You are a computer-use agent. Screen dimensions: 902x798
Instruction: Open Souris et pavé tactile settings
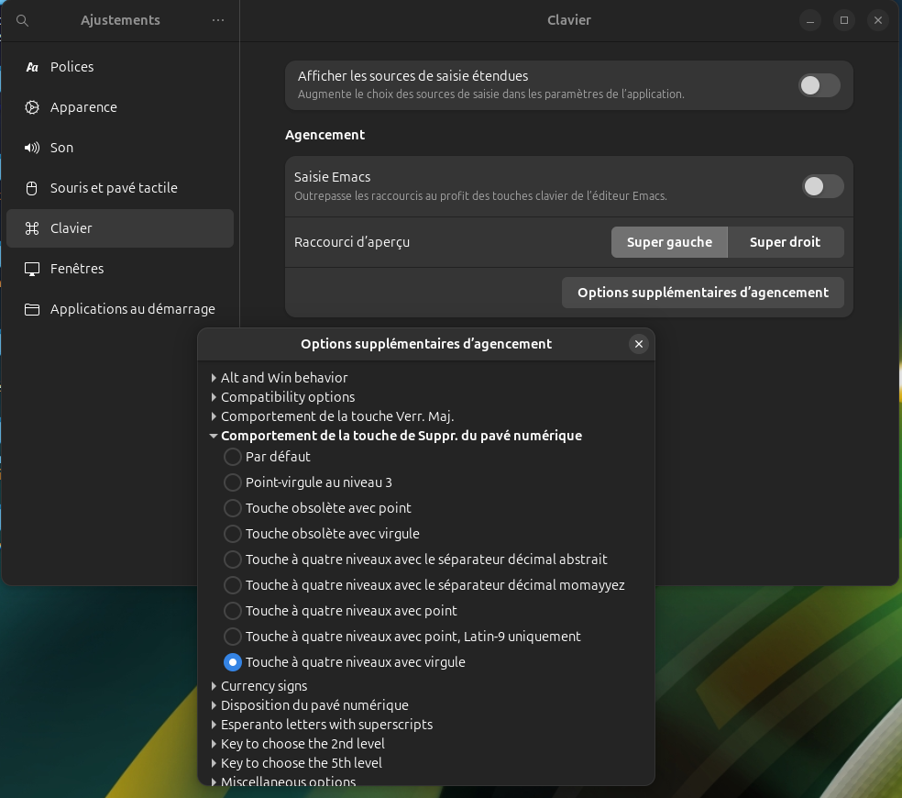coord(120,188)
